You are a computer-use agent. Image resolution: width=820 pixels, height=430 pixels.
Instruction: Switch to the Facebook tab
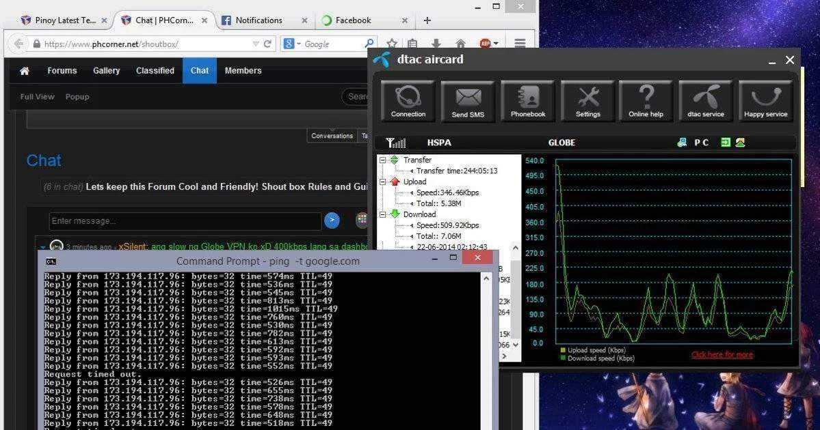(353, 20)
